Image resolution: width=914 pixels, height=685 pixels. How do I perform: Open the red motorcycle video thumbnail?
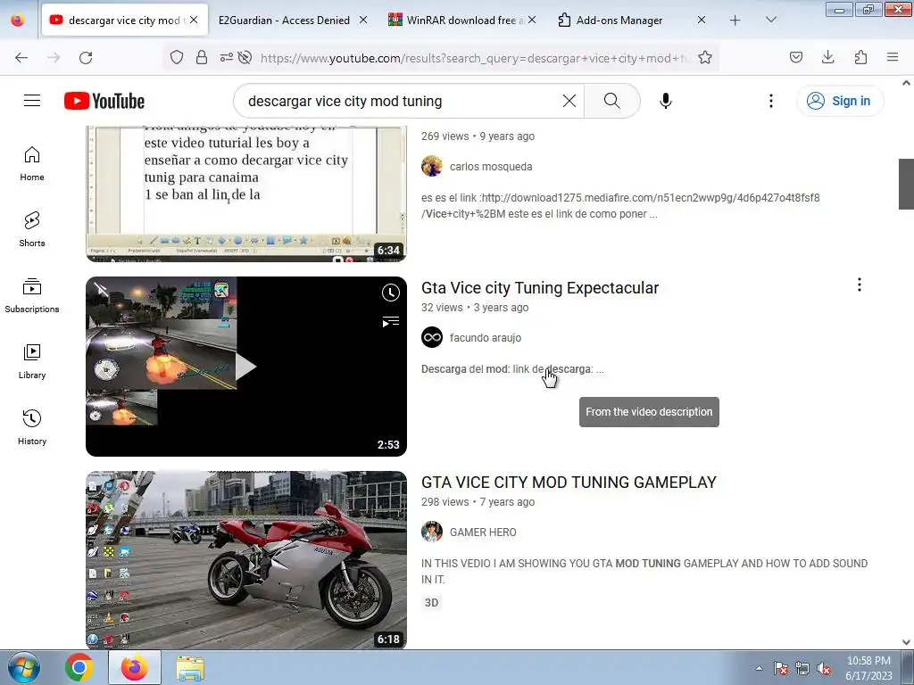(246, 560)
